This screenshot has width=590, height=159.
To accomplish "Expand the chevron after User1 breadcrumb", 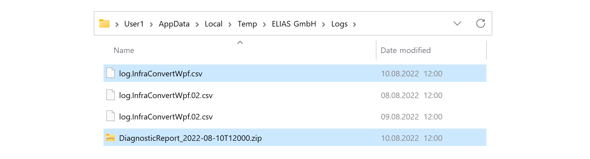I will tap(151, 25).
